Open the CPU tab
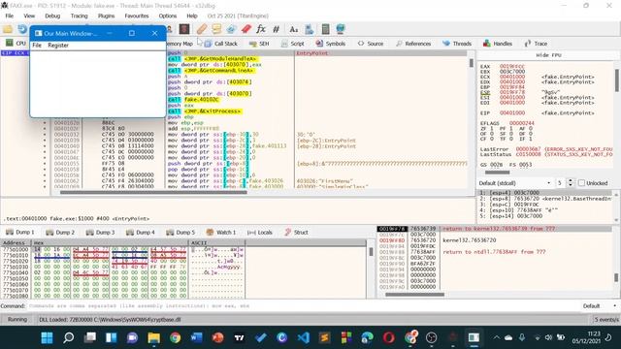The width and height of the screenshot is (621, 349). 16,43
